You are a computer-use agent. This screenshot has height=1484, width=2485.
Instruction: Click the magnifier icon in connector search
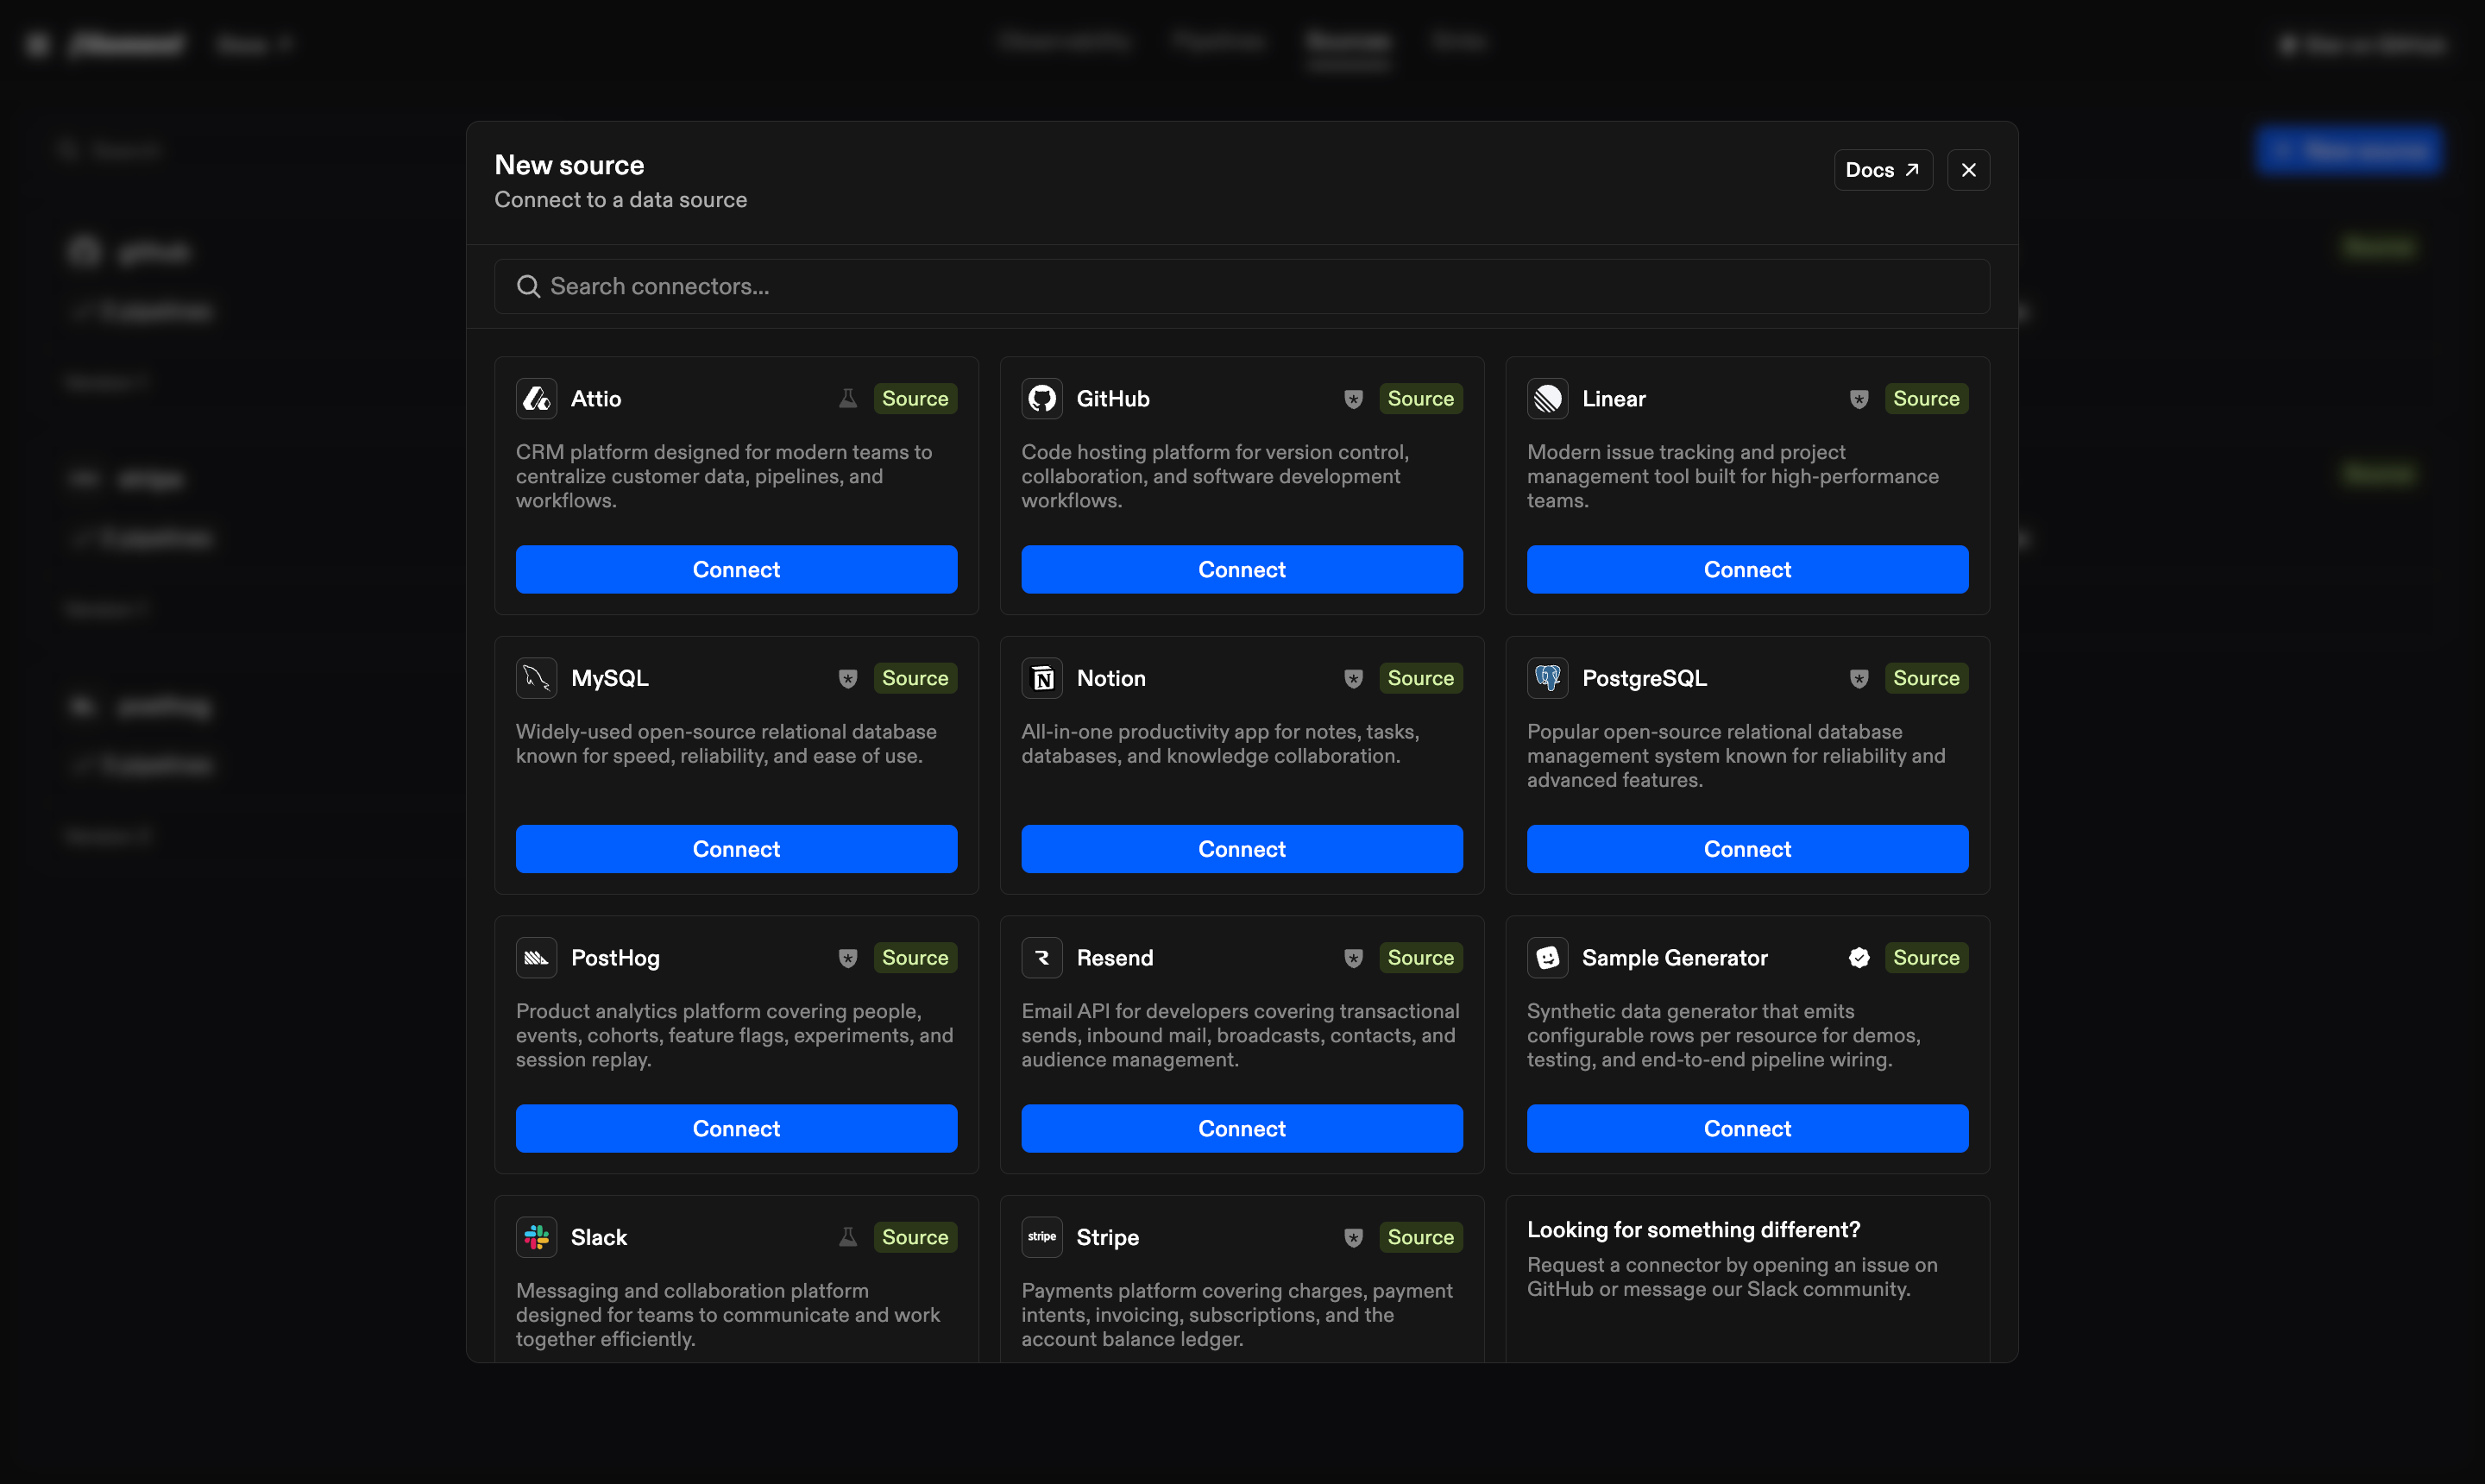[528, 287]
